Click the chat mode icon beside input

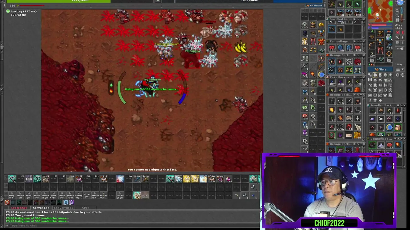tap(7, 226)
